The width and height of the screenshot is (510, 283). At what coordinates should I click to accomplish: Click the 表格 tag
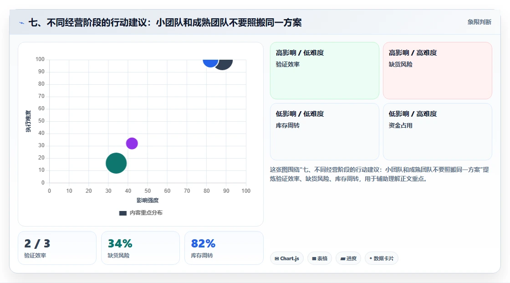pos(320,258)
